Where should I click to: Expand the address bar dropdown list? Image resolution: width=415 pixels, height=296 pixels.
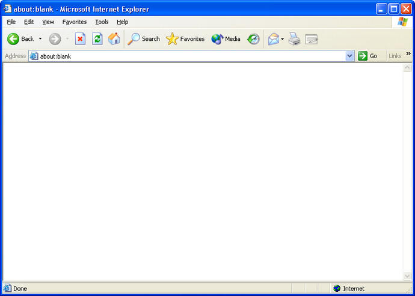click(x=350, y=56)
